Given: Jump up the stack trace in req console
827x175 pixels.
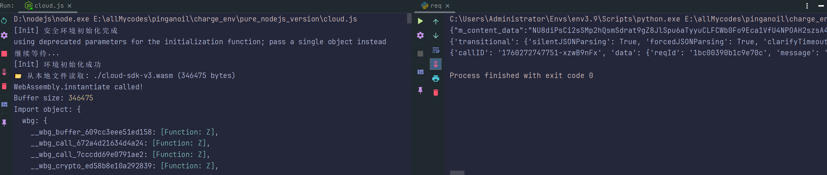Looking at the screenshot, I should click(x=436, y=22).
